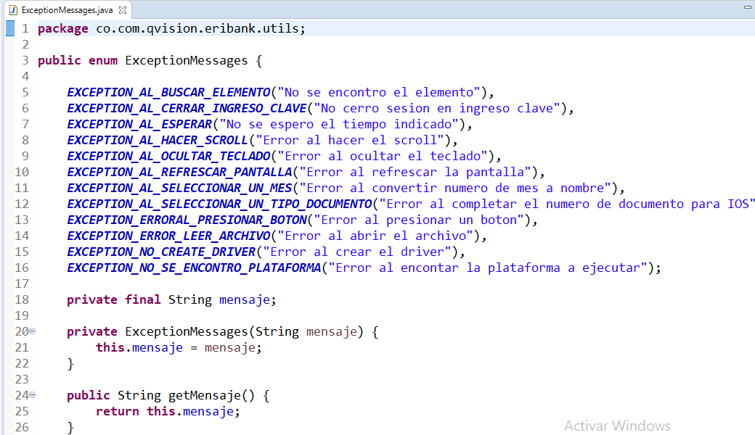Screen dimensions: 755x435
Task: Click the EXCEPTION_AL_BUSCAR_ELEMENTO enum constant
Action: coord(168,92)
